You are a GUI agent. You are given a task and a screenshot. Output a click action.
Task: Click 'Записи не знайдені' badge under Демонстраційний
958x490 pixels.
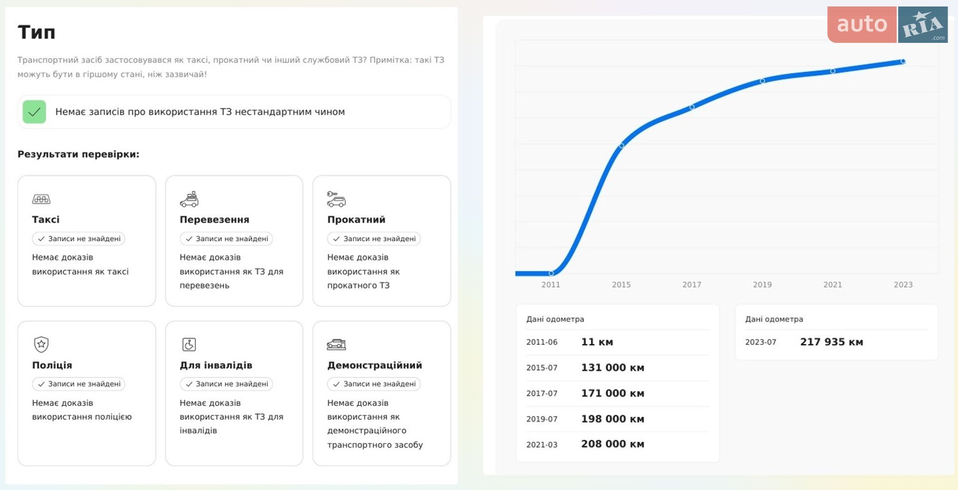point(374,384)
